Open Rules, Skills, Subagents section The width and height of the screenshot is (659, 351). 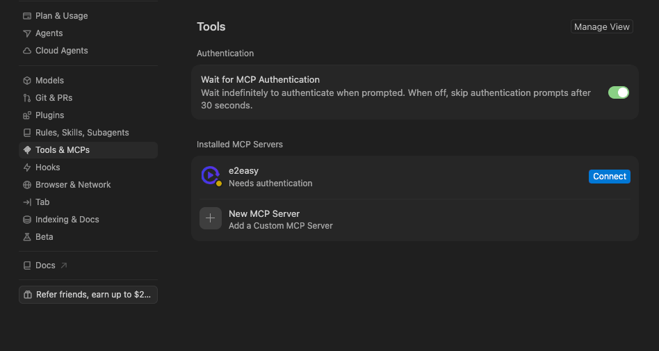pyautogui.click(x=88, y=133)
